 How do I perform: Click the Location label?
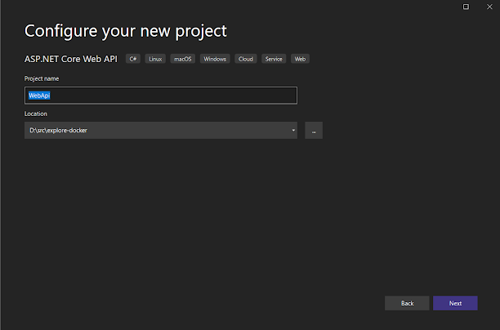[36, 114]
